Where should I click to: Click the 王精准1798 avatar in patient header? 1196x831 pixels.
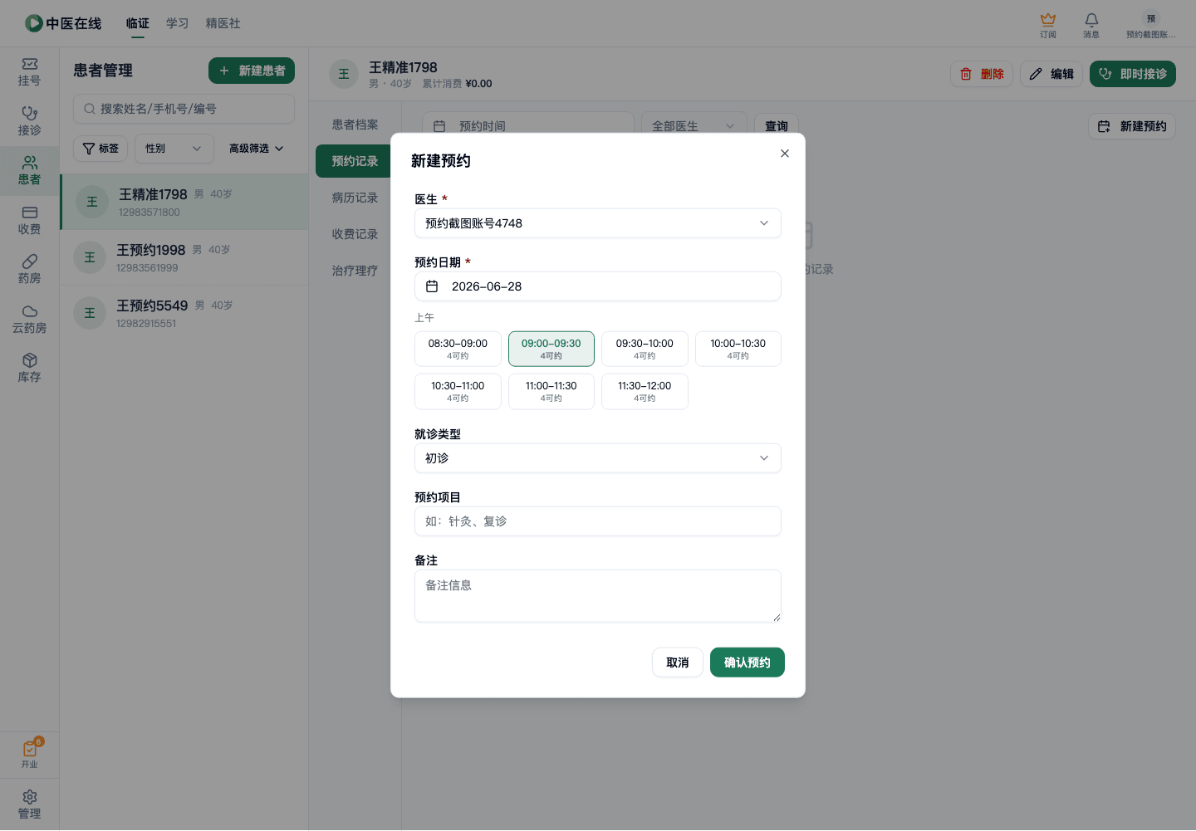pos(344,74)
